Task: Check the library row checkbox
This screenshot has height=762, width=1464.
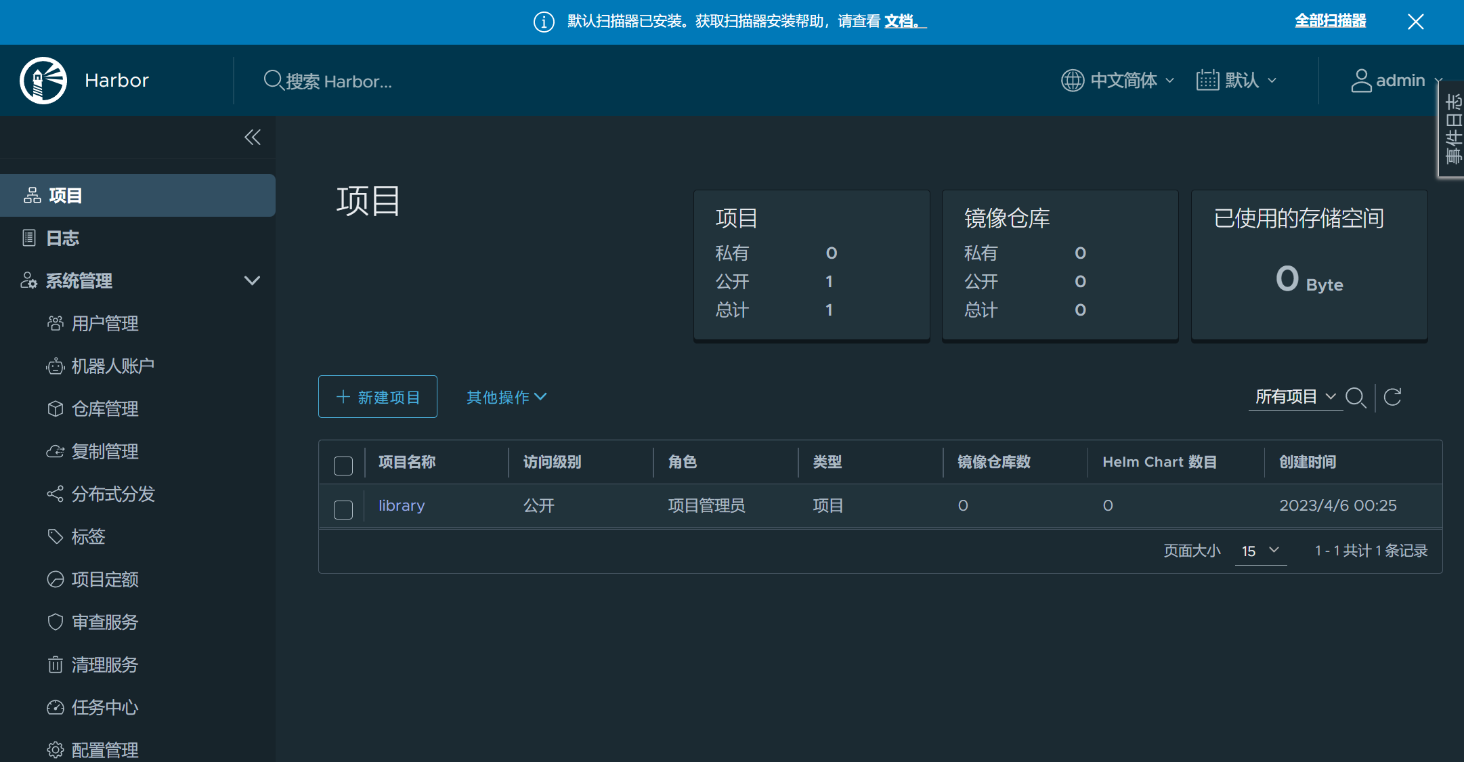Action: coord(343,509)
